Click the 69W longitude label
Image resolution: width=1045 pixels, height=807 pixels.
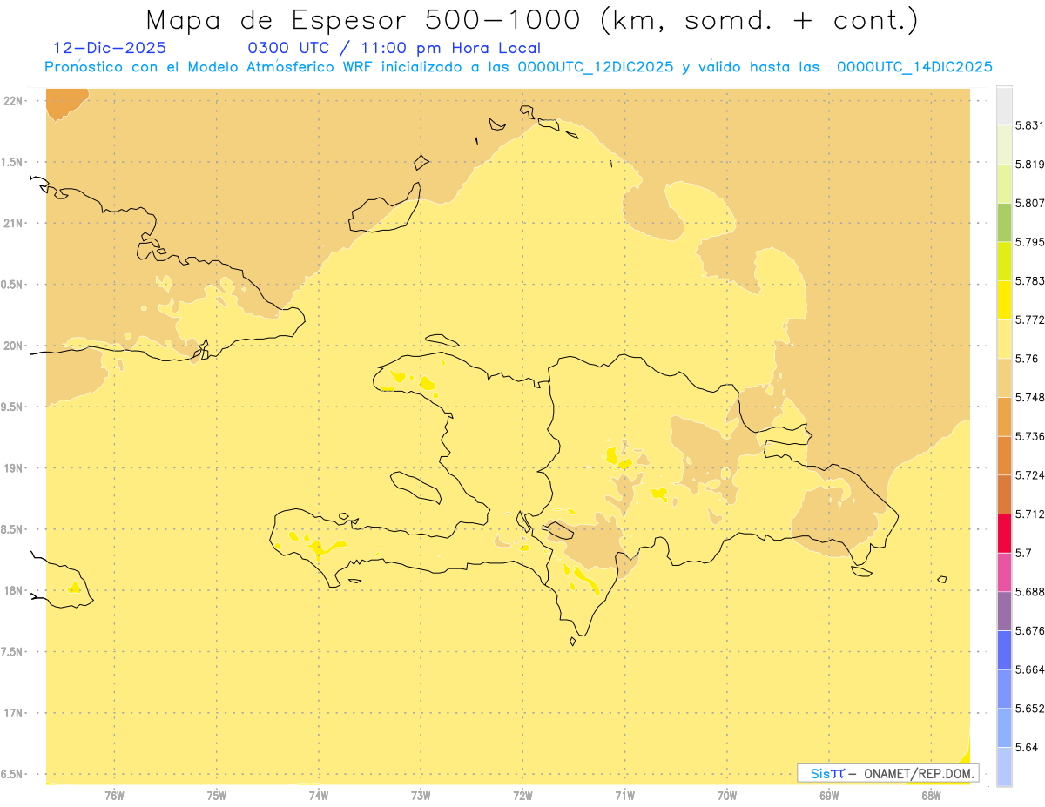(x=829, y=795)
